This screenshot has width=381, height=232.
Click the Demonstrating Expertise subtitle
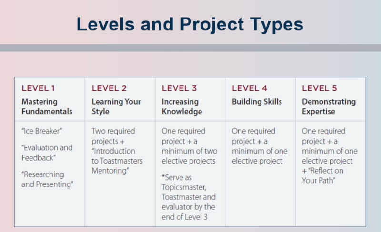pyautogui.click(x=329, y=106)
